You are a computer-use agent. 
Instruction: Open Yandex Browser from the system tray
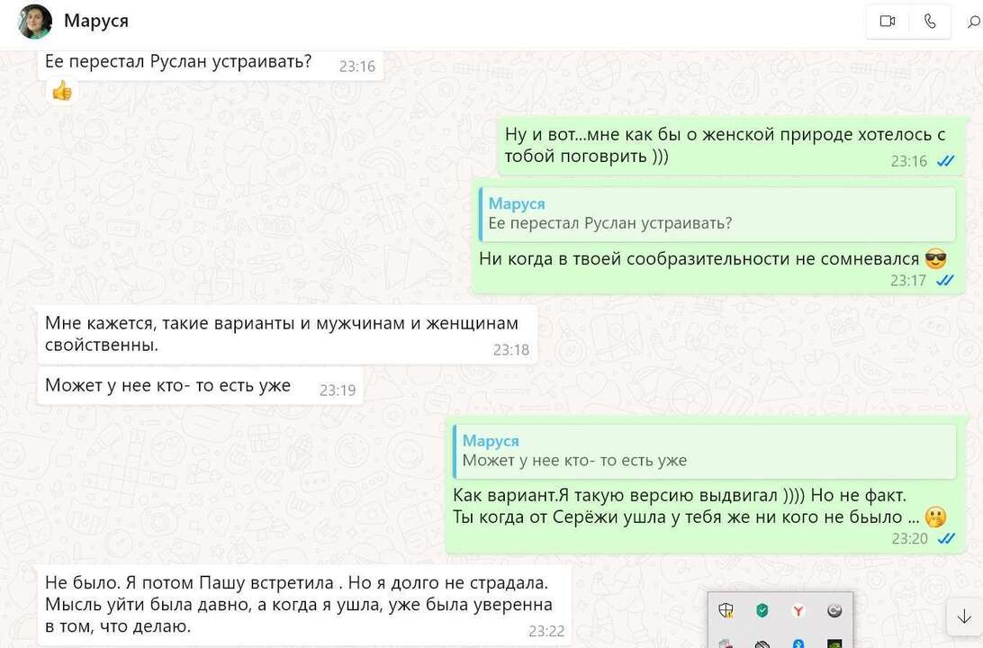point(798,610)
